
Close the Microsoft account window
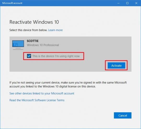(136, 3)
